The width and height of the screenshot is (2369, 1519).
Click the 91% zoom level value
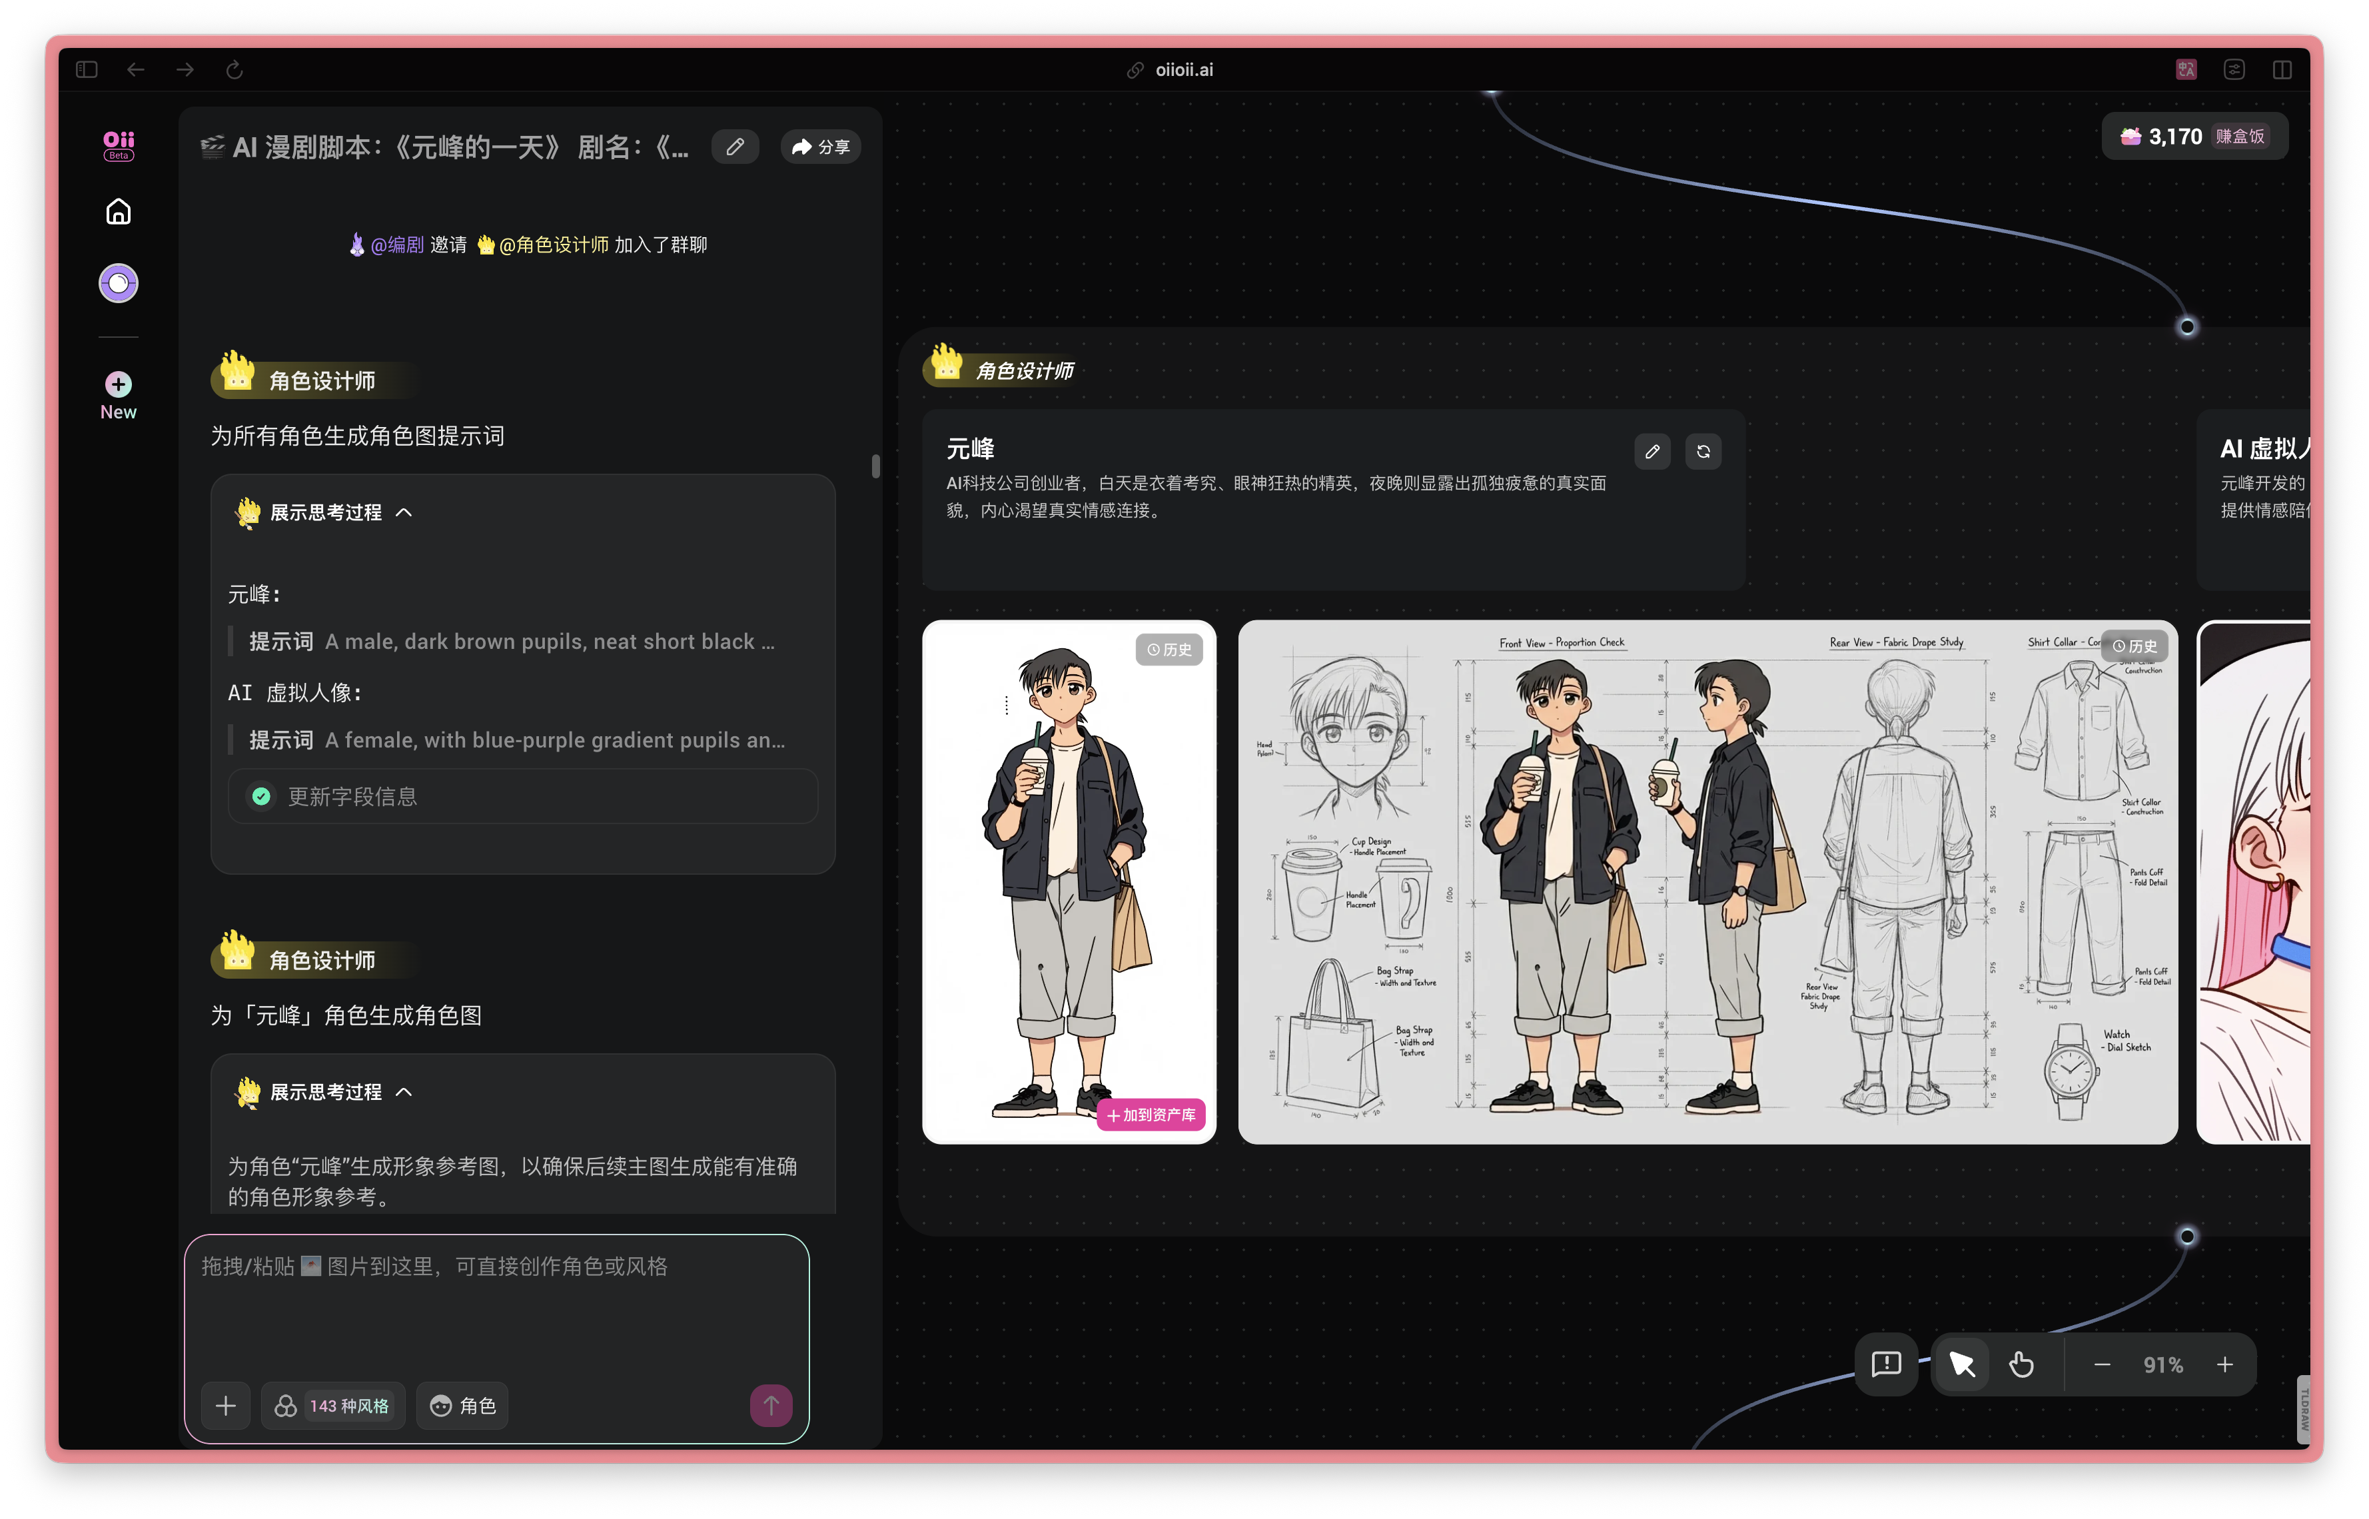click(2163, 1365)
